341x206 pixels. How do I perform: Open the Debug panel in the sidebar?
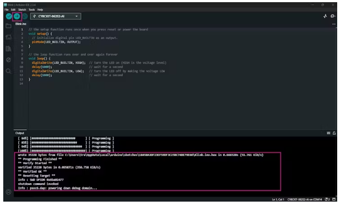[9, 60]
